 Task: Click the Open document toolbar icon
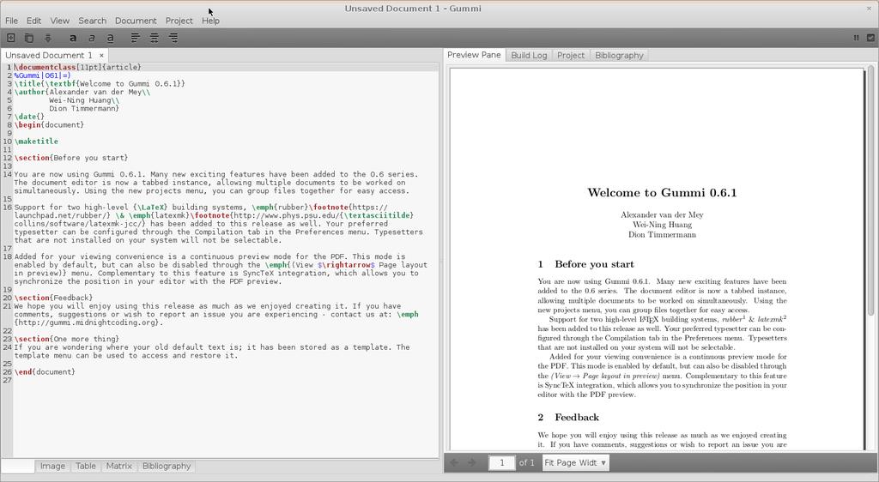coord(29,38)
